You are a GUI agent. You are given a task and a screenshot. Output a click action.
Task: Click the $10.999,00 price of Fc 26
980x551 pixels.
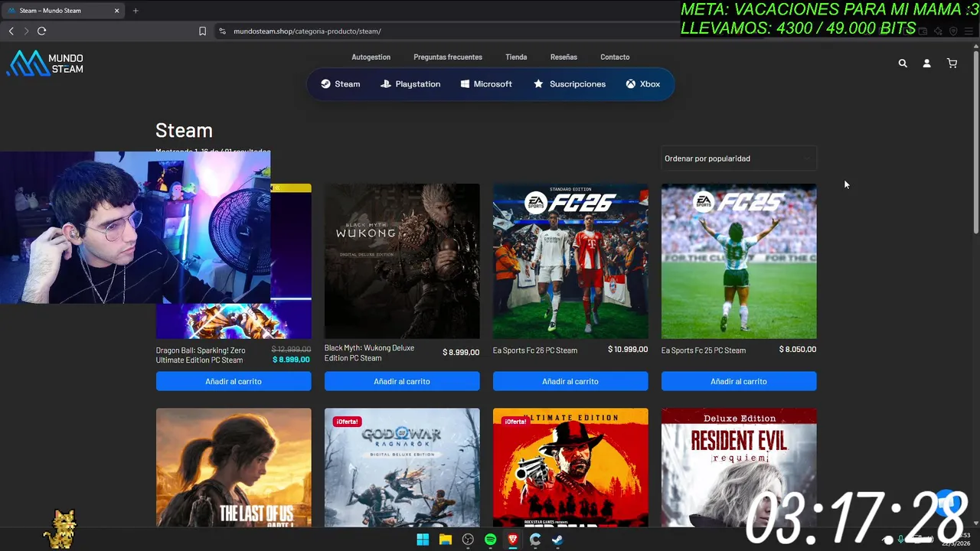[628, 350]
